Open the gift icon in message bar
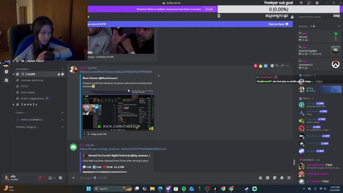This screenshot has height=193, width=343. (x=260, y=178)
